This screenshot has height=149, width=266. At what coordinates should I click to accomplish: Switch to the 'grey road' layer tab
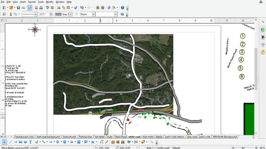tap(192, 137)
